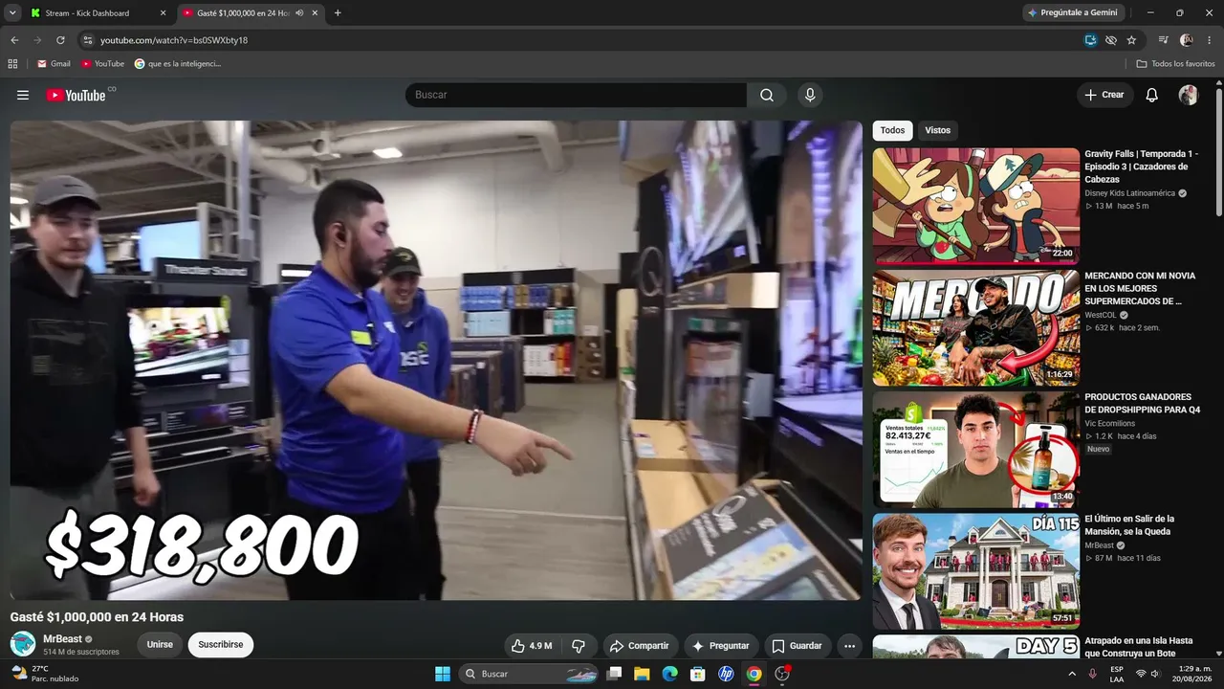
Task: Open the dropshipping Q4 video thumbnail
Action: [x=976, y=450]
